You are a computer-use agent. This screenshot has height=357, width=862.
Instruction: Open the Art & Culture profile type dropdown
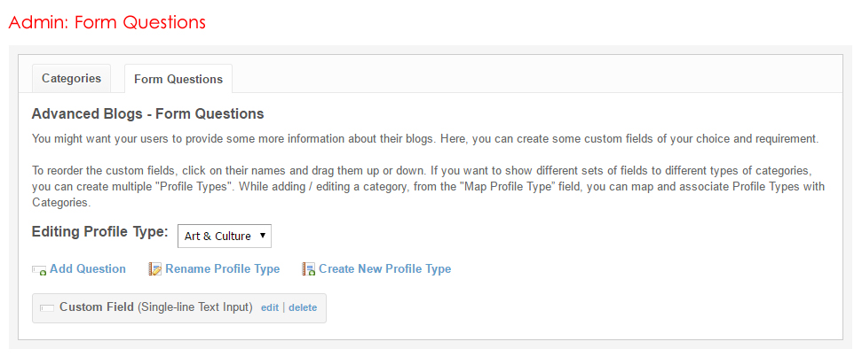tap(224, 236)
